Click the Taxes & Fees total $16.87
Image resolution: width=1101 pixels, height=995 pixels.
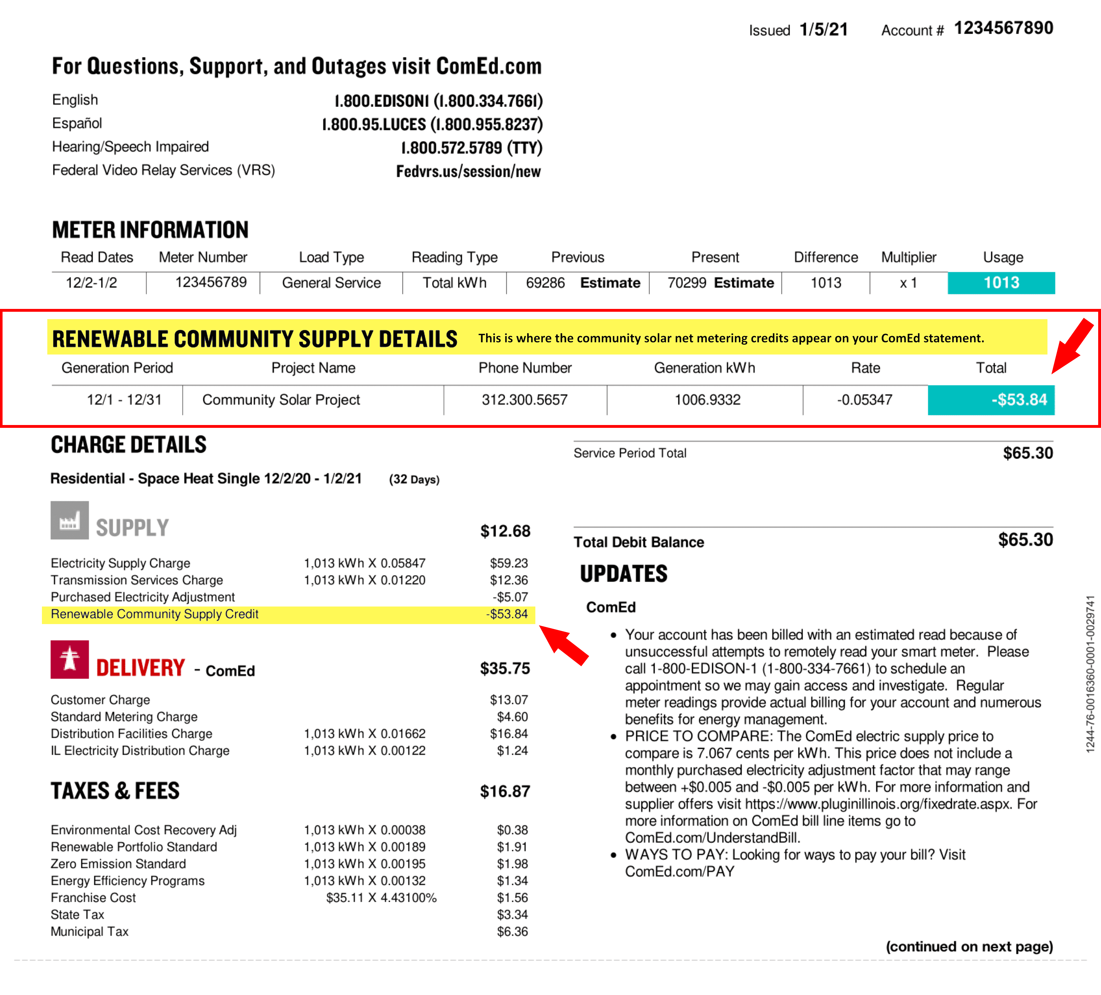[505, 791]
